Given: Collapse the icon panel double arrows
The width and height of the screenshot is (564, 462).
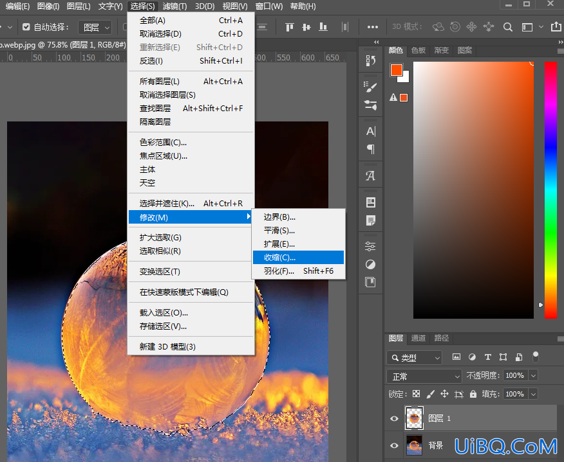Looking at the screenshot, I should (376, 42).
